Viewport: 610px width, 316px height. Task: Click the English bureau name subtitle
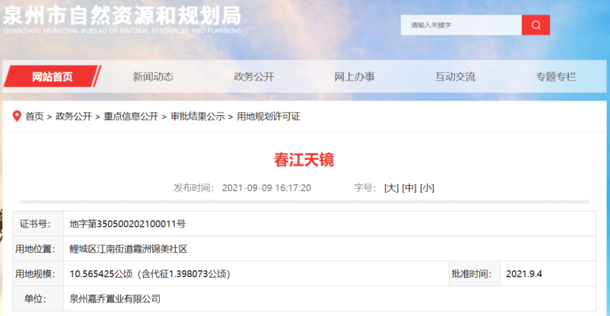point(122,31)
